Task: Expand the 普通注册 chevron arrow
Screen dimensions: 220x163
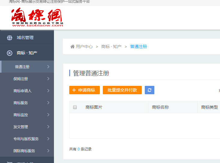Action: (48, 67)
